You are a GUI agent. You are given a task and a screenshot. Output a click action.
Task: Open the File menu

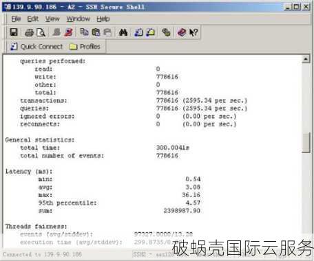(16, 19)
